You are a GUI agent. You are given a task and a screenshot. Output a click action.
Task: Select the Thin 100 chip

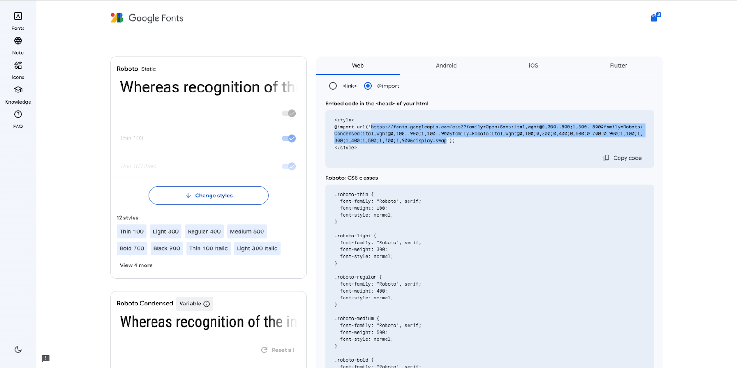click(132, 232)
